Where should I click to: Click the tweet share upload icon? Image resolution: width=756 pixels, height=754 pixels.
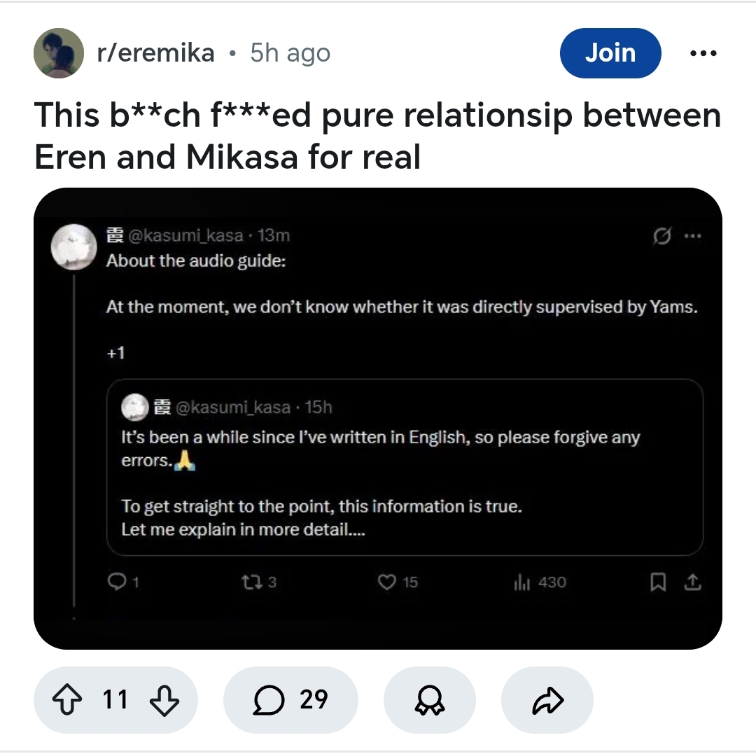[692, 582]
